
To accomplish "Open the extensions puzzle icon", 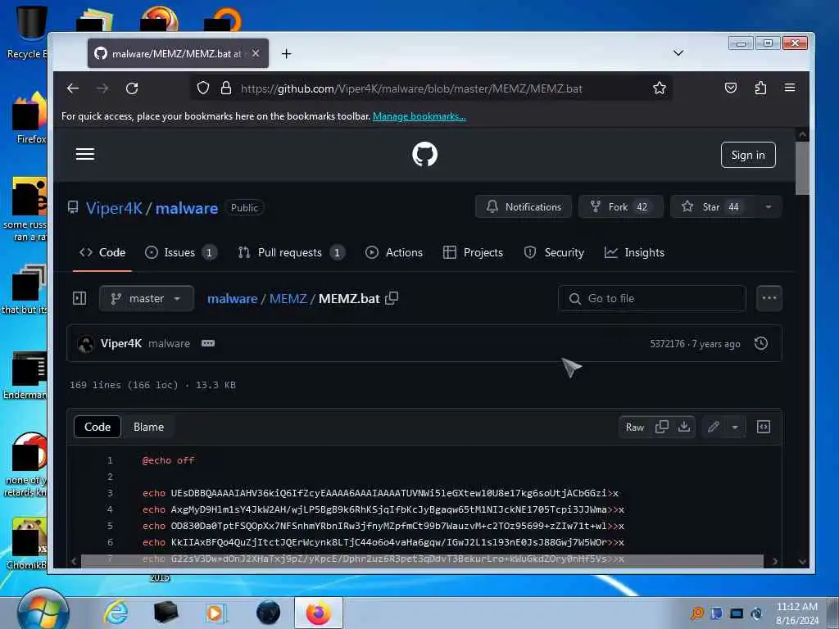I will click(x=760, y=88).
